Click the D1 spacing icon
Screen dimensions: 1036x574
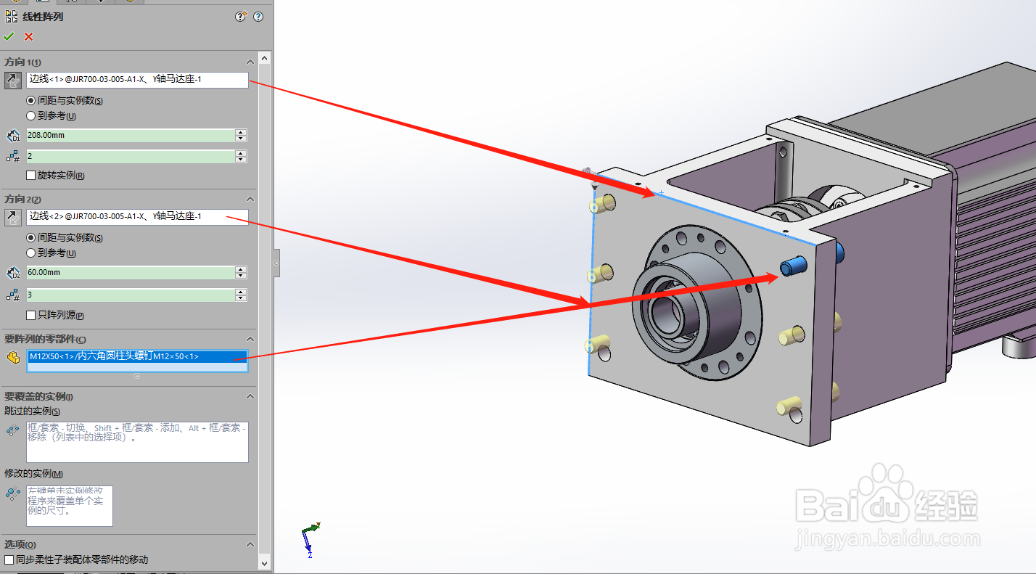13,136
